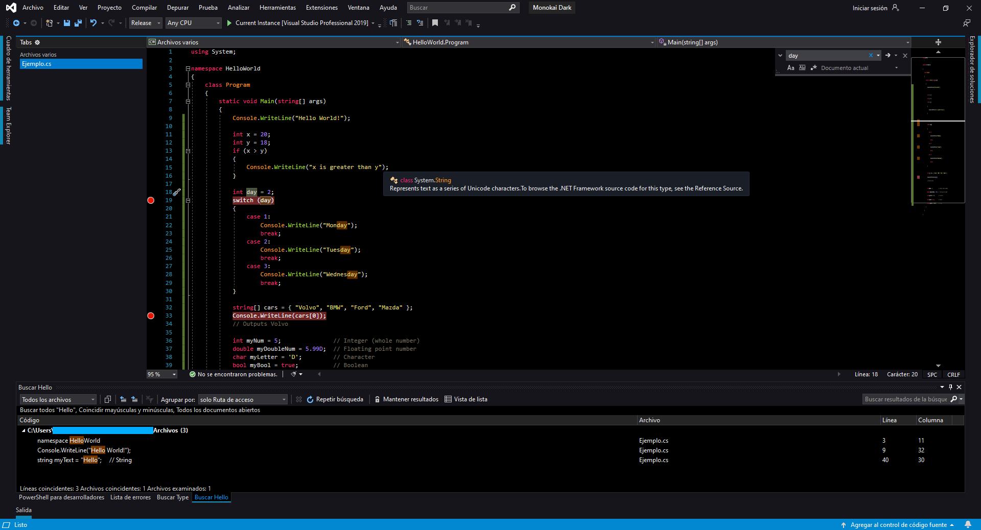Open the Any CPU platform dropdown
The image size is (981, 530).
click(x=194, y=23)
